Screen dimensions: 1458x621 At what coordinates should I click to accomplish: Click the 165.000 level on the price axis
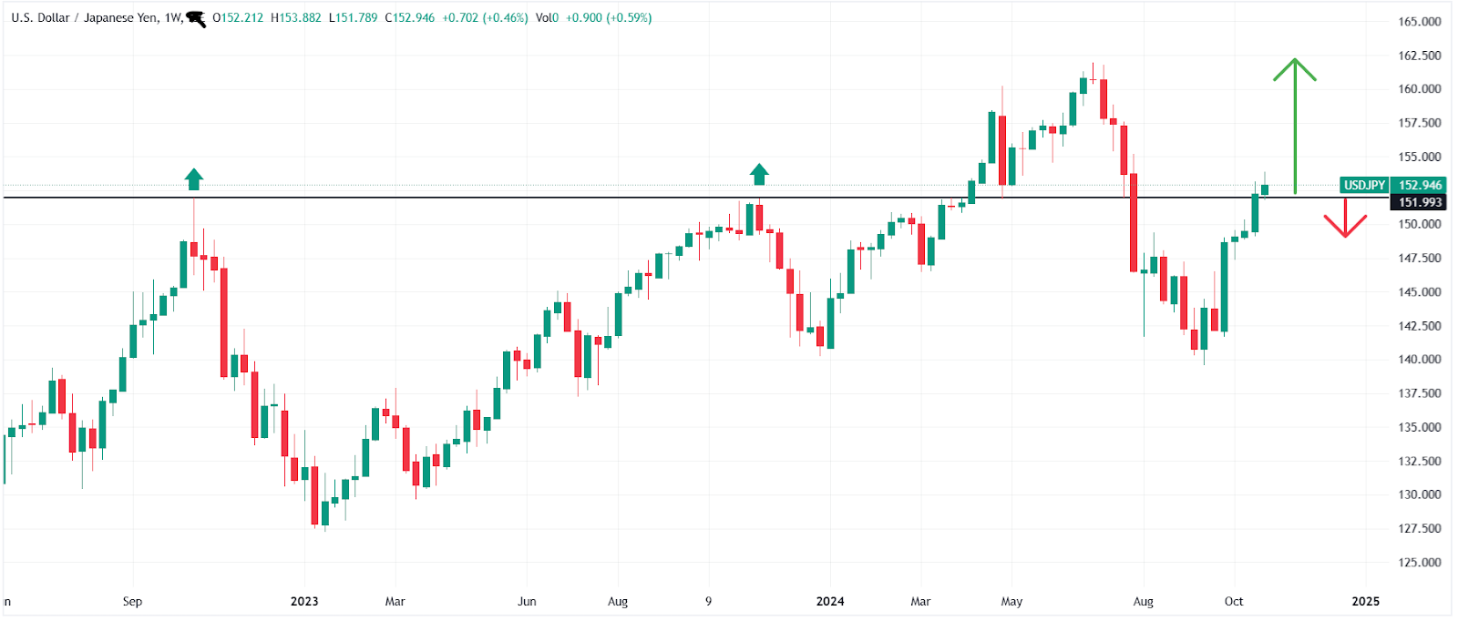(x=1420, y=22)
